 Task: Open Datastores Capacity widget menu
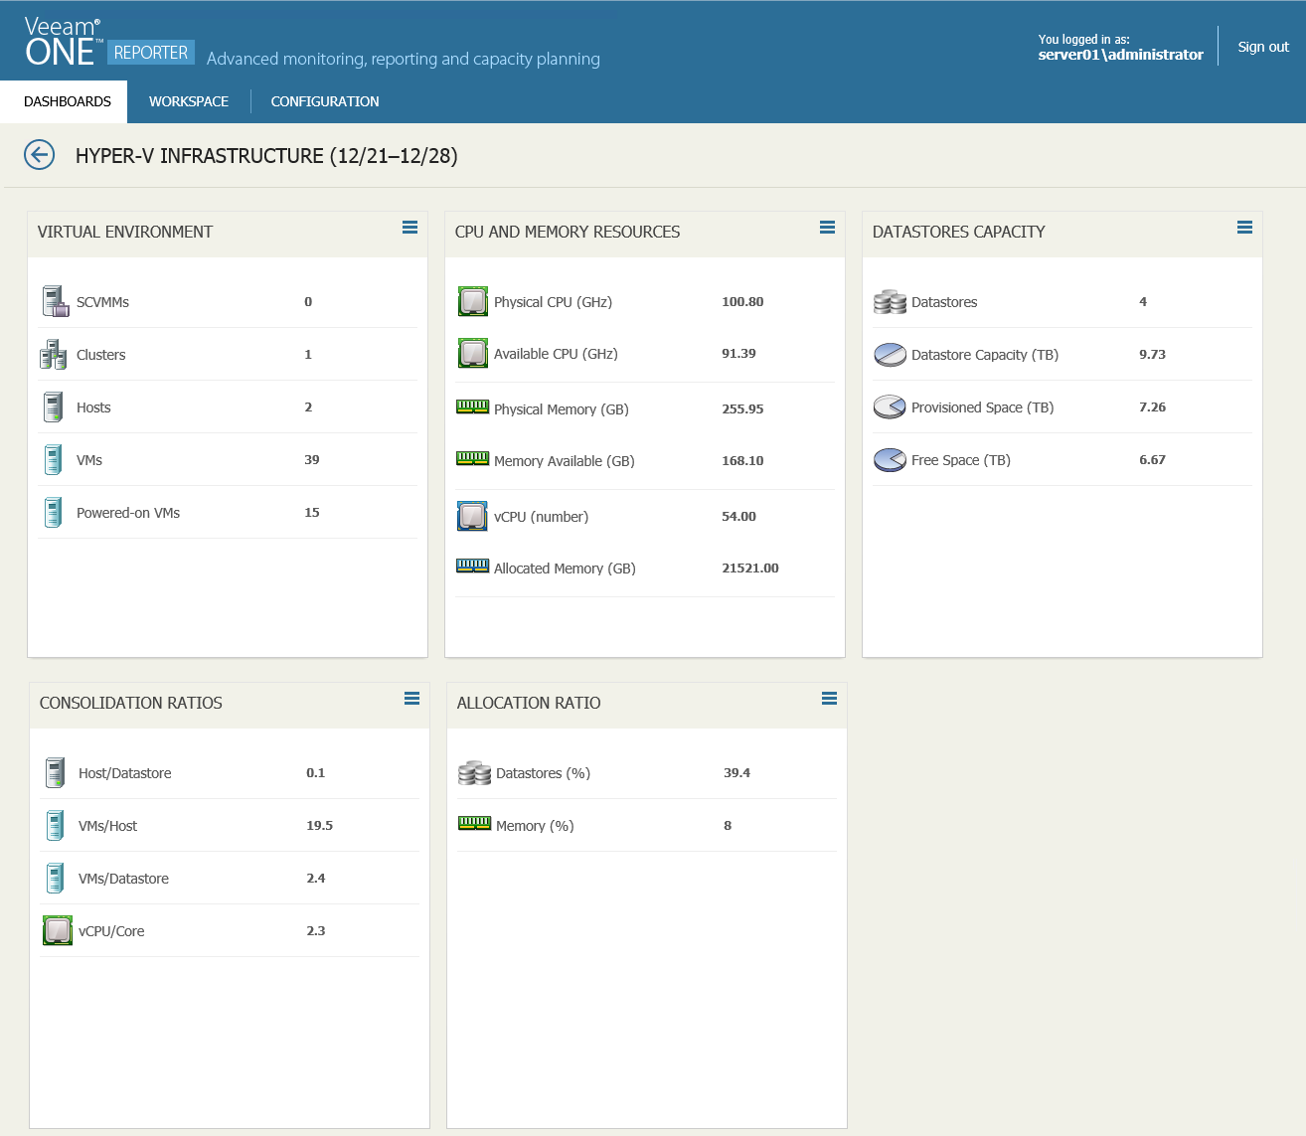[x=1244, y=228]
